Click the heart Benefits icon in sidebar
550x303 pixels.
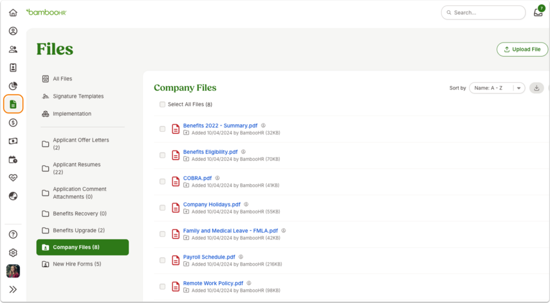click(13, 178)
